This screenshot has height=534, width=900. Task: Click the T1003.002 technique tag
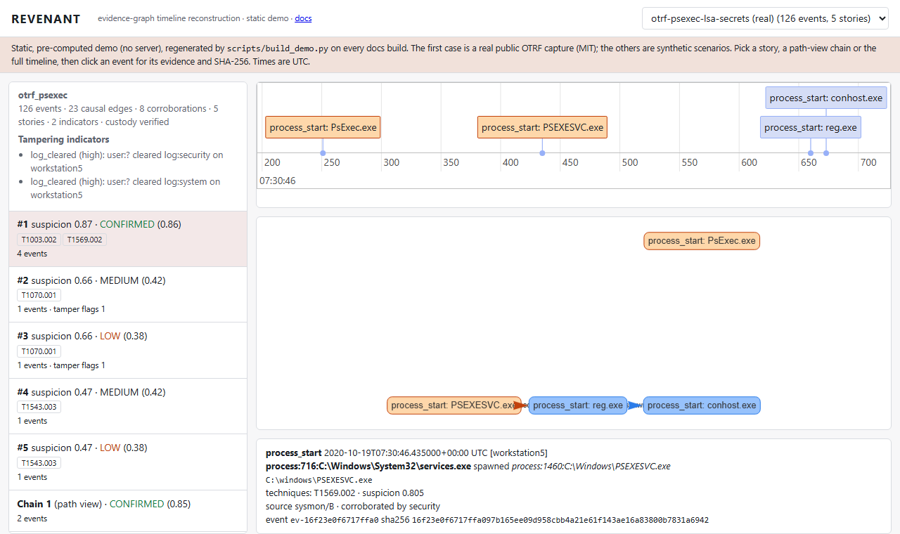coord(39,240)
